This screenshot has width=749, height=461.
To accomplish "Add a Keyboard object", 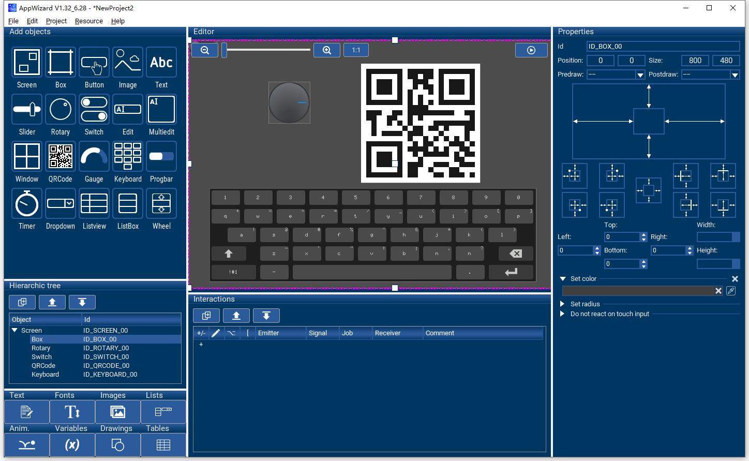I will coord(128,157).
